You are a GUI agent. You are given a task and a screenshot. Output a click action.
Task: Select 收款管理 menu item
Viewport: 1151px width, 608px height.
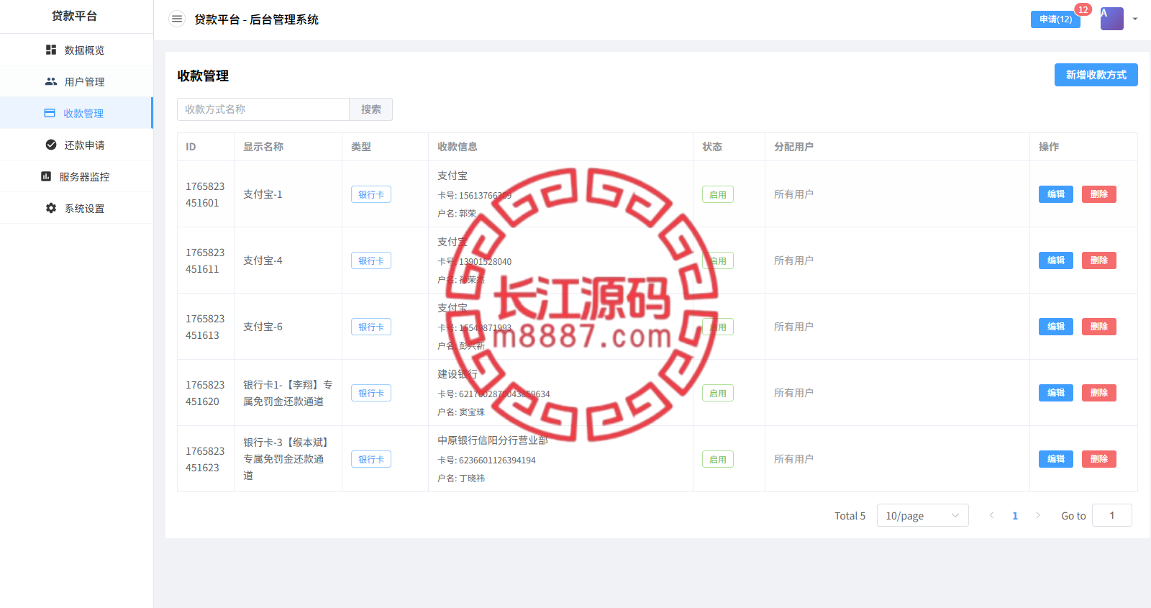pyautogui.click(x=76, y=113)
